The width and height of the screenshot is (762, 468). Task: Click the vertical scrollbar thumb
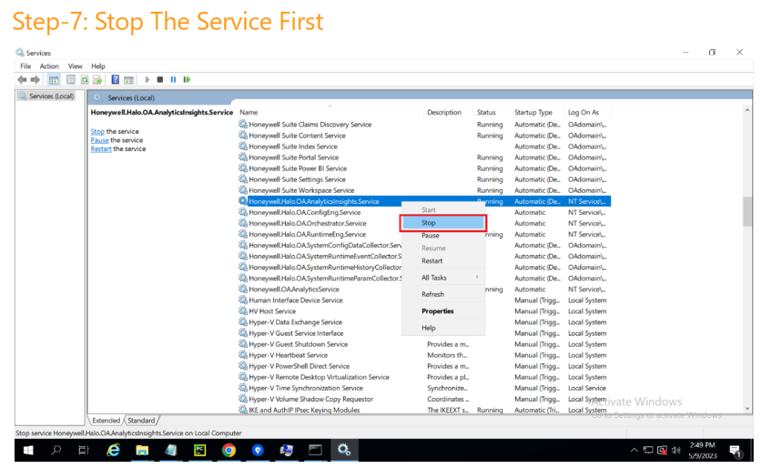click(x=747, y=211)
